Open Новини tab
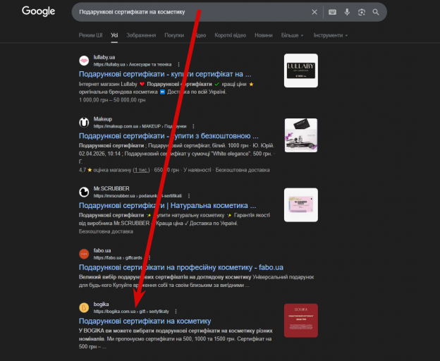Image resolution: width=440 pixels, height=361 pixels. click(263, 35)
